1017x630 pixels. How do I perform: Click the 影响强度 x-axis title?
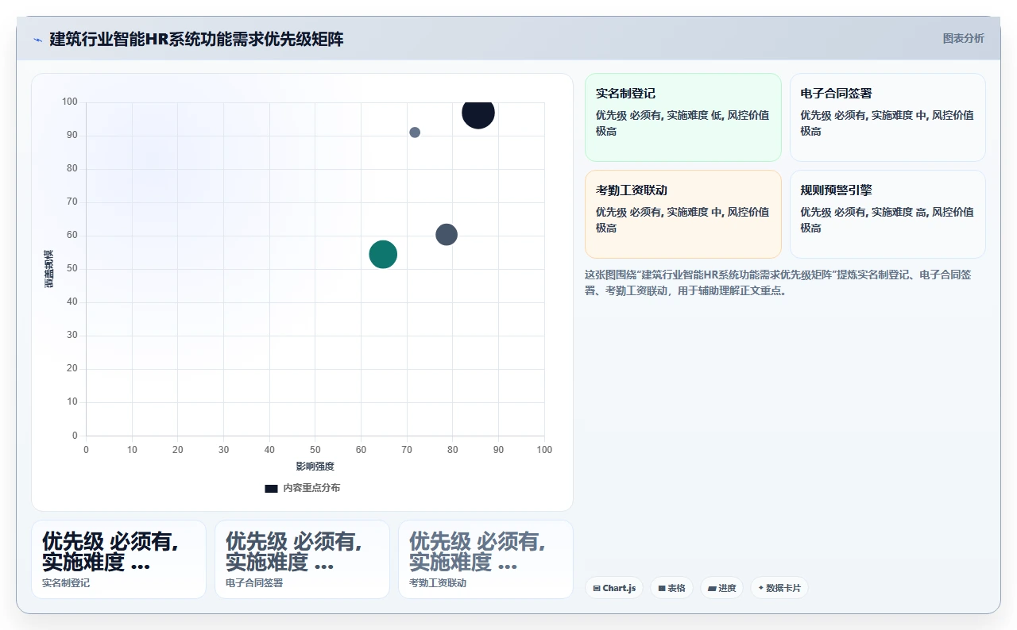point(315,467)
